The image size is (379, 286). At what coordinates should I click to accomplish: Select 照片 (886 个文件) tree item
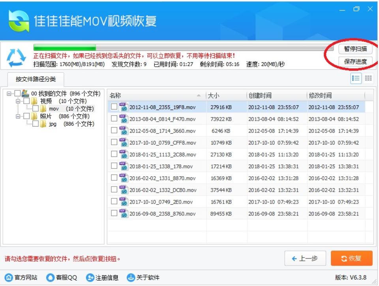pos(65,116)
